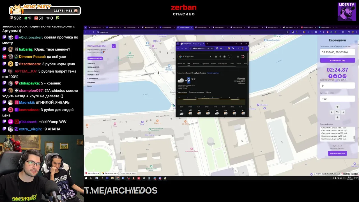
Task: Click the starting point coordinates field
Action: tap(337, 52)
